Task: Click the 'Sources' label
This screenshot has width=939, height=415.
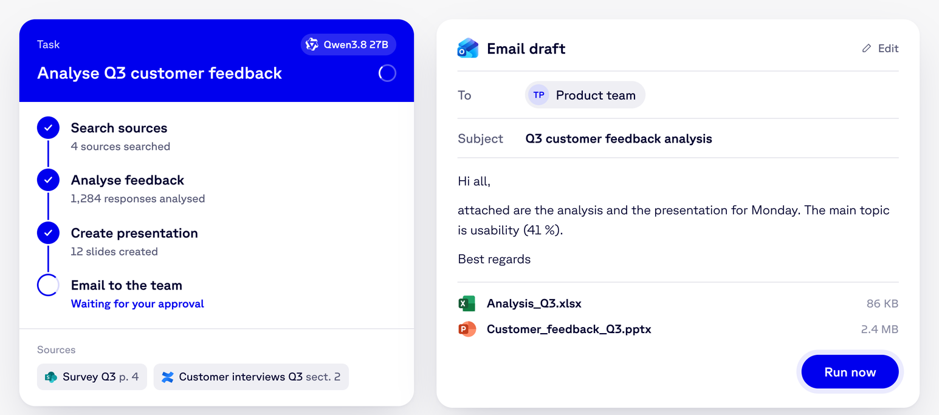Action: [x=57, y=349]
